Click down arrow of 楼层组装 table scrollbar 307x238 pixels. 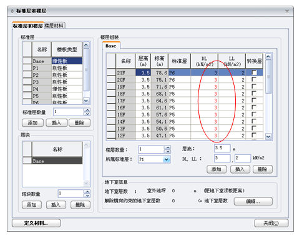click(x=268, y=137)
